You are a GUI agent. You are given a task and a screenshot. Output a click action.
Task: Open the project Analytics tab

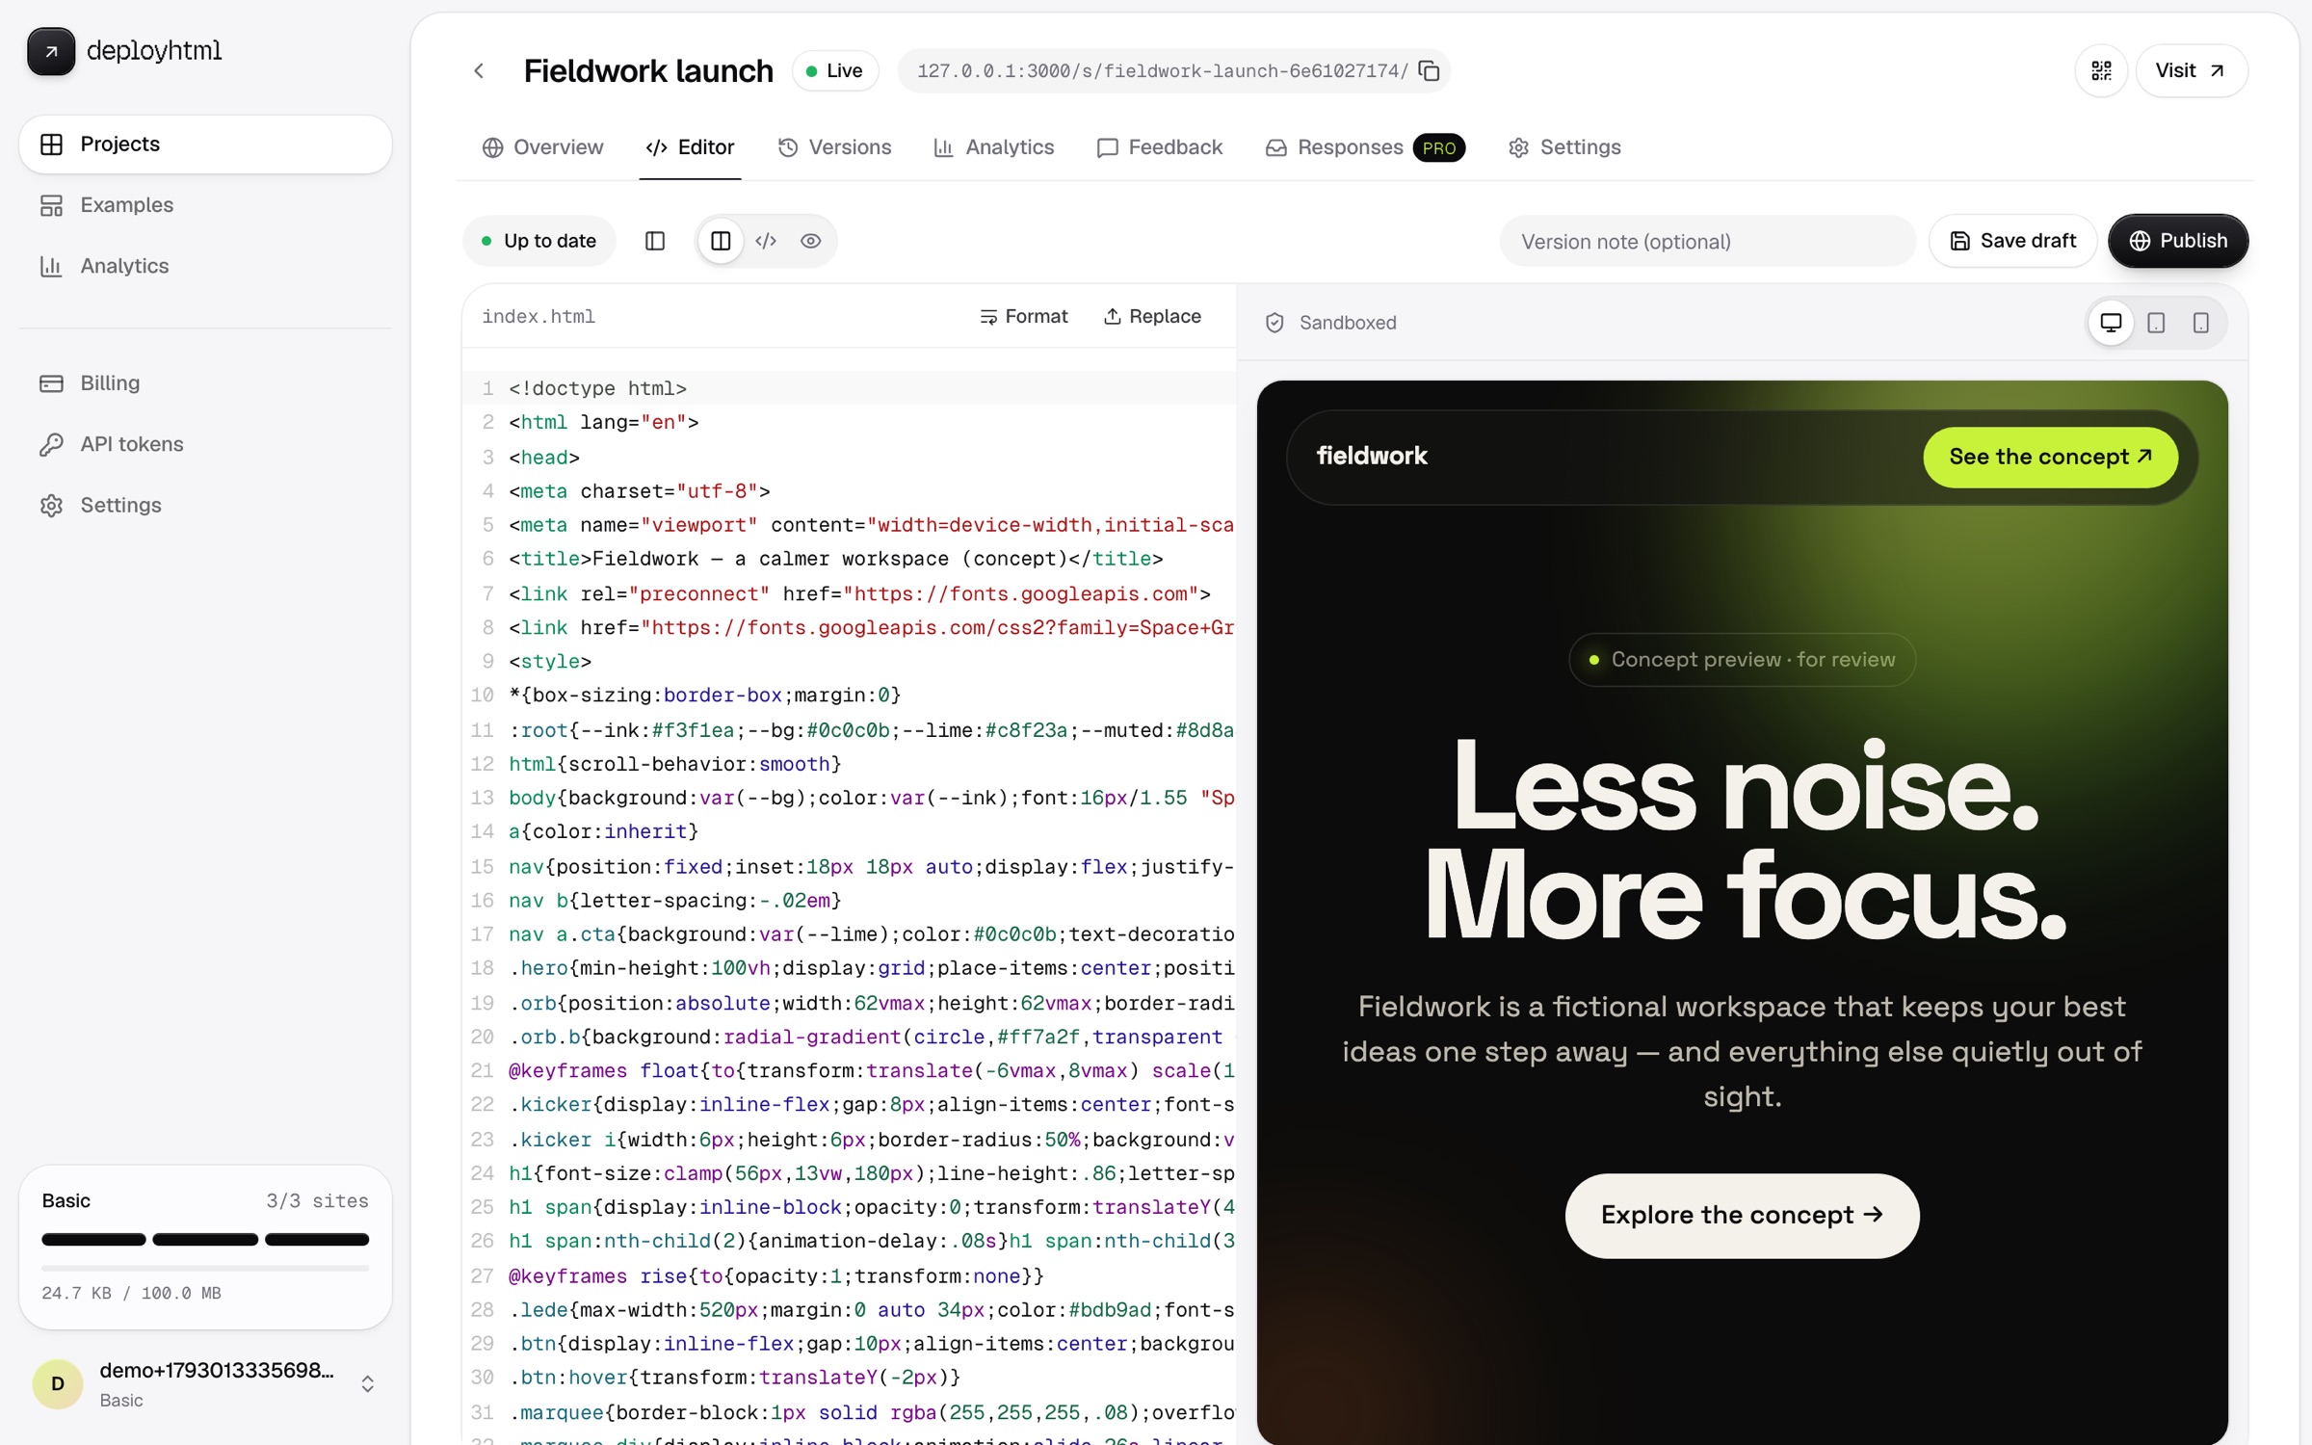click(x=994, y=147)
